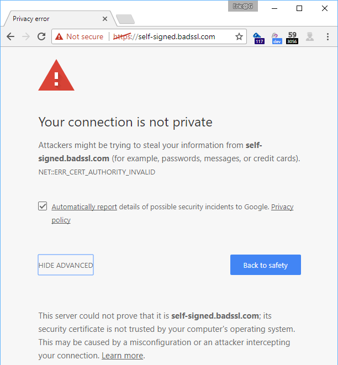
Task: Click the extension icon with badge 117
Action: [258, 38]
